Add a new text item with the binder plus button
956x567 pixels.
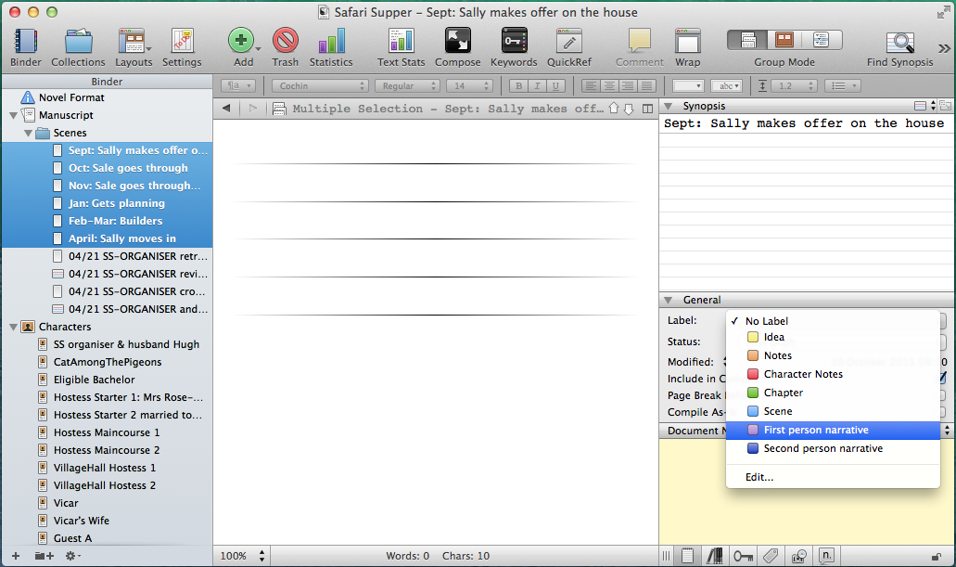click(x=16, y=556)
